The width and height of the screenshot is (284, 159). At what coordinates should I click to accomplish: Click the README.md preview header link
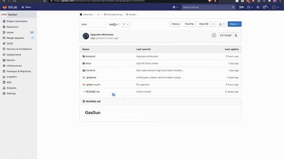point(93,102)
